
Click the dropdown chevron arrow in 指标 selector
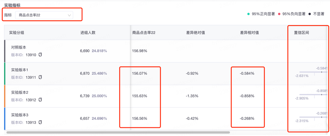pyautogui.click(x=69, y=15)
